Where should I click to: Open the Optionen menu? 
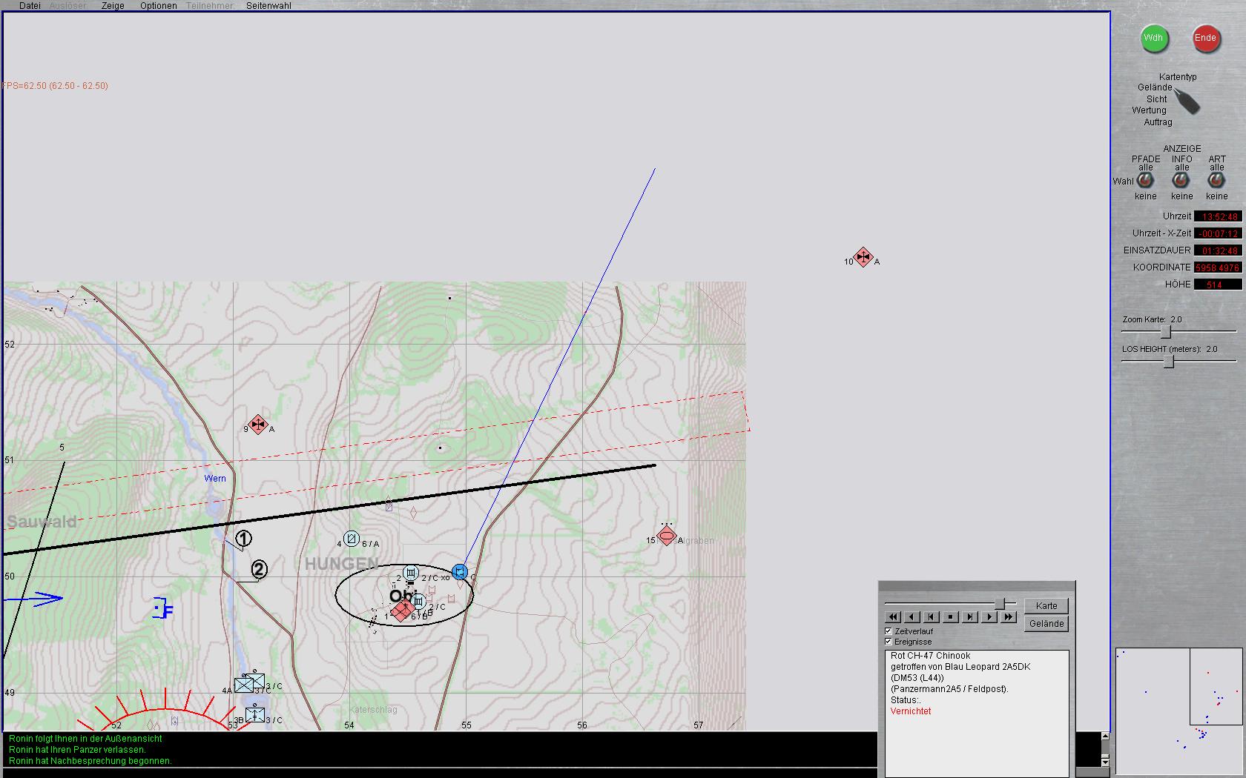(x=159, y=6)
